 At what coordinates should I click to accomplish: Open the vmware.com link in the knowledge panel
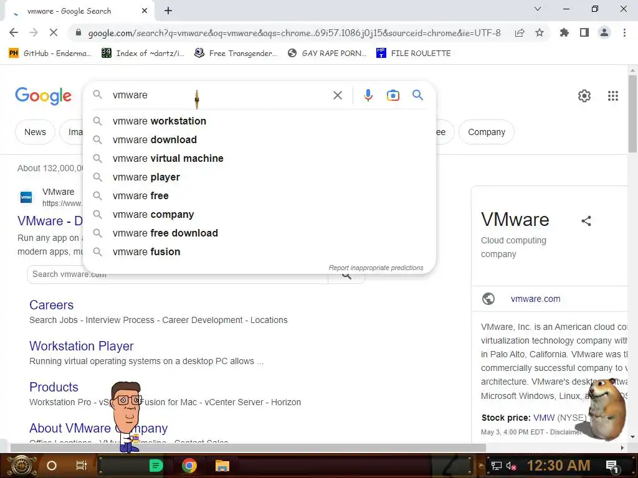coord(535,299)
